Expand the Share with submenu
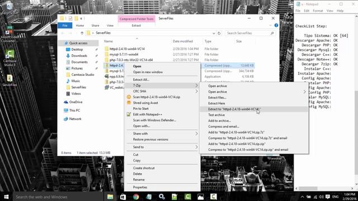This screenshot has height=201, width=358. pos(196,133)
